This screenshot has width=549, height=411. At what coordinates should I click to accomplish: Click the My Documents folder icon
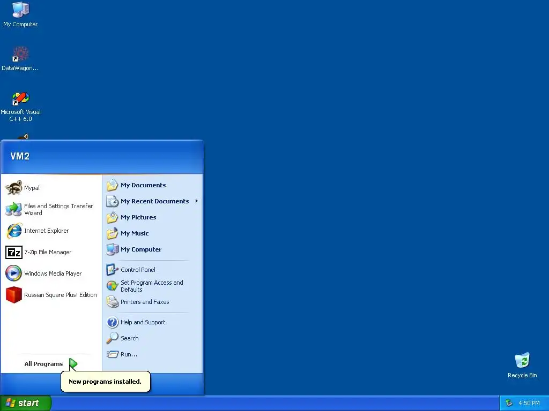click(x=113, y=185)
